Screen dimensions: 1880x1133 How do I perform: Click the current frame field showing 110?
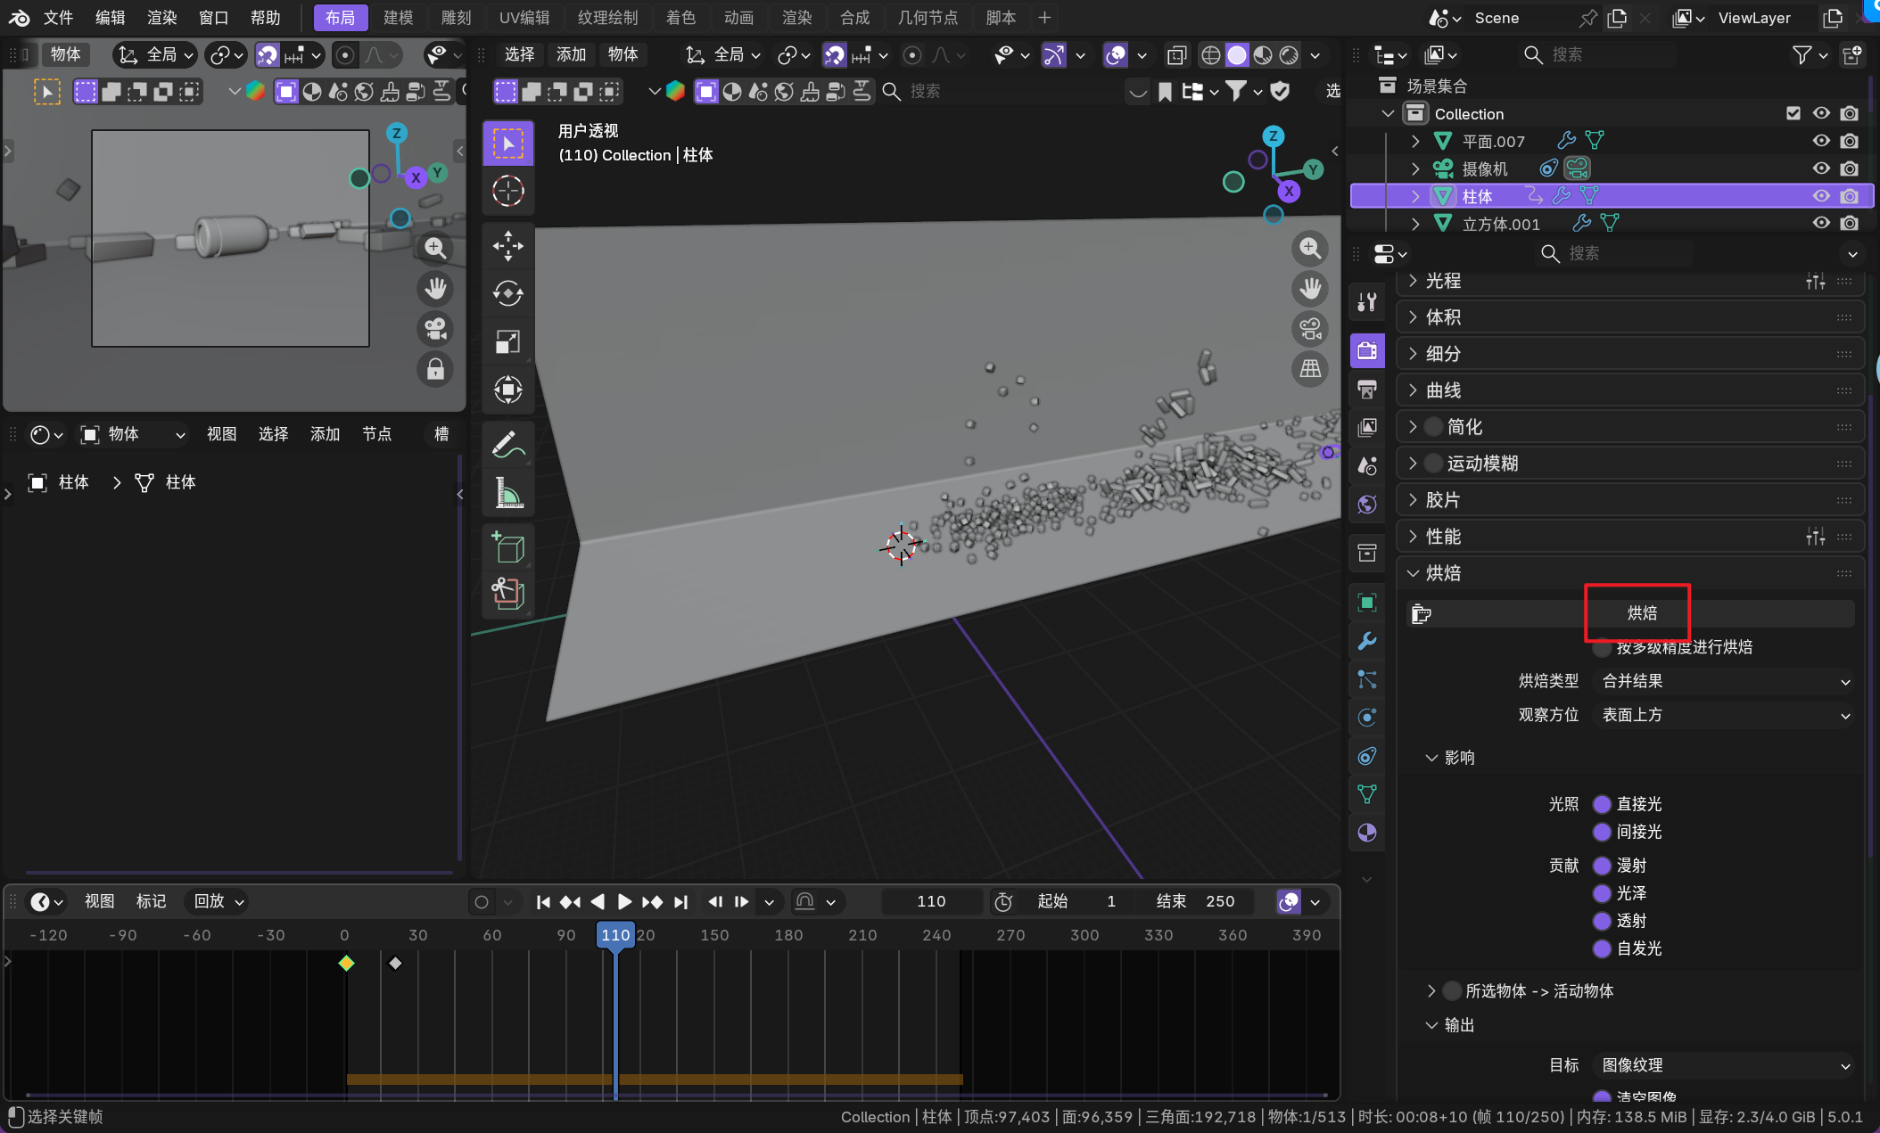pos(930,901)
